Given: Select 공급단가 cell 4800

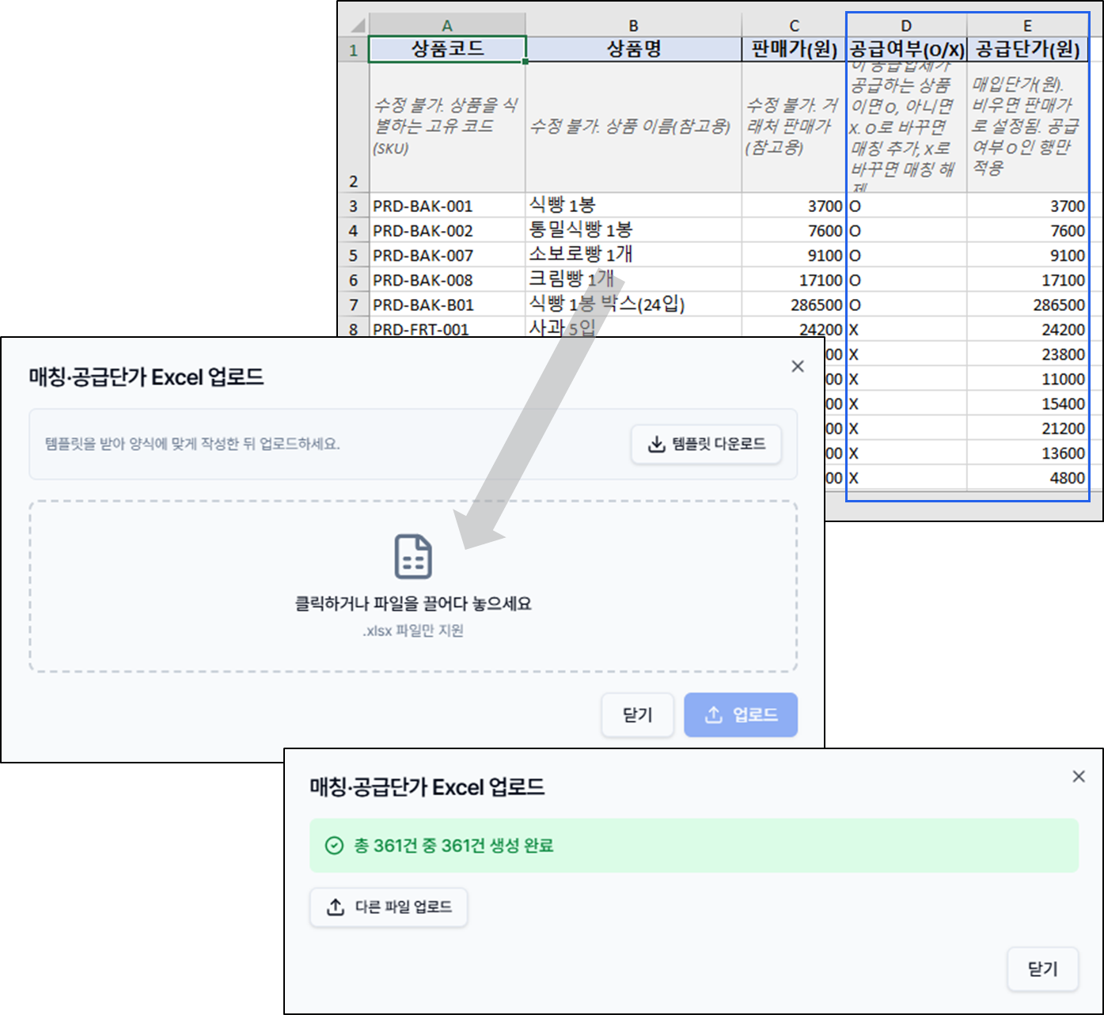Looking at the screenshot, I should pyautogui.click(x=1027, y=477).
